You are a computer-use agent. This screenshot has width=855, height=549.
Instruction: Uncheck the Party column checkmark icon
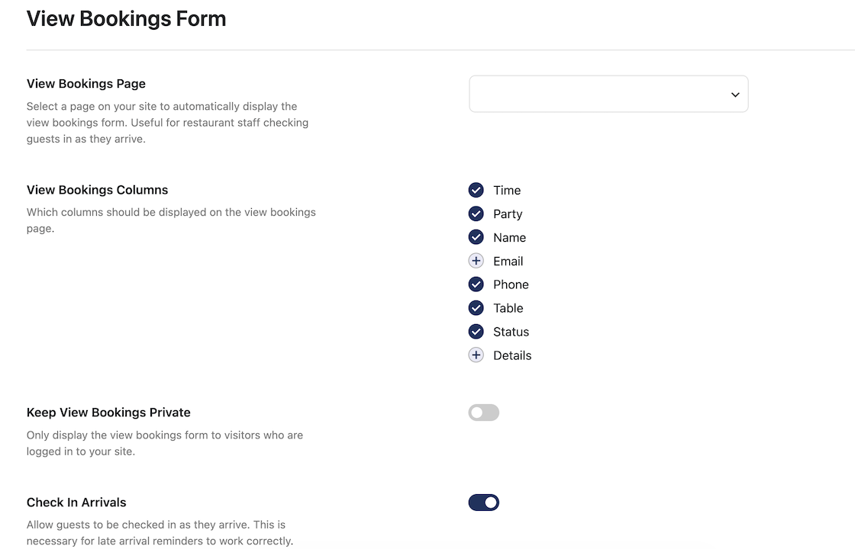click(476, 213)
